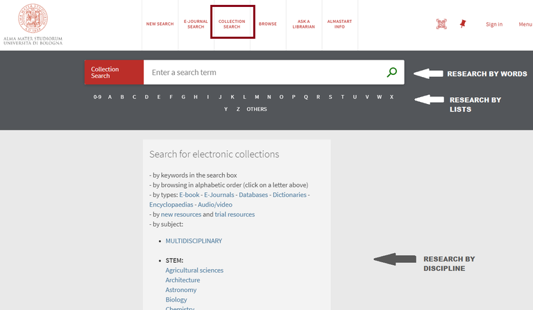The image size is (533, 310).
Task: Select the OTHERS alphabetical filter
Action: (x=256, y=109)
